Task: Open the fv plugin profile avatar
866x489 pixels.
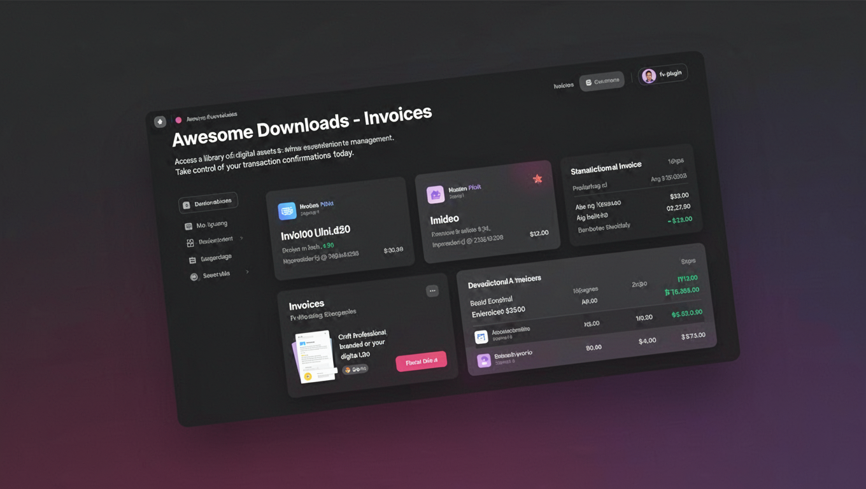Action: coord(648,74)
